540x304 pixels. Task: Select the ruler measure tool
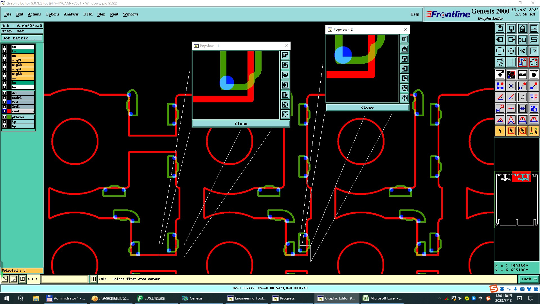(522, 75)
